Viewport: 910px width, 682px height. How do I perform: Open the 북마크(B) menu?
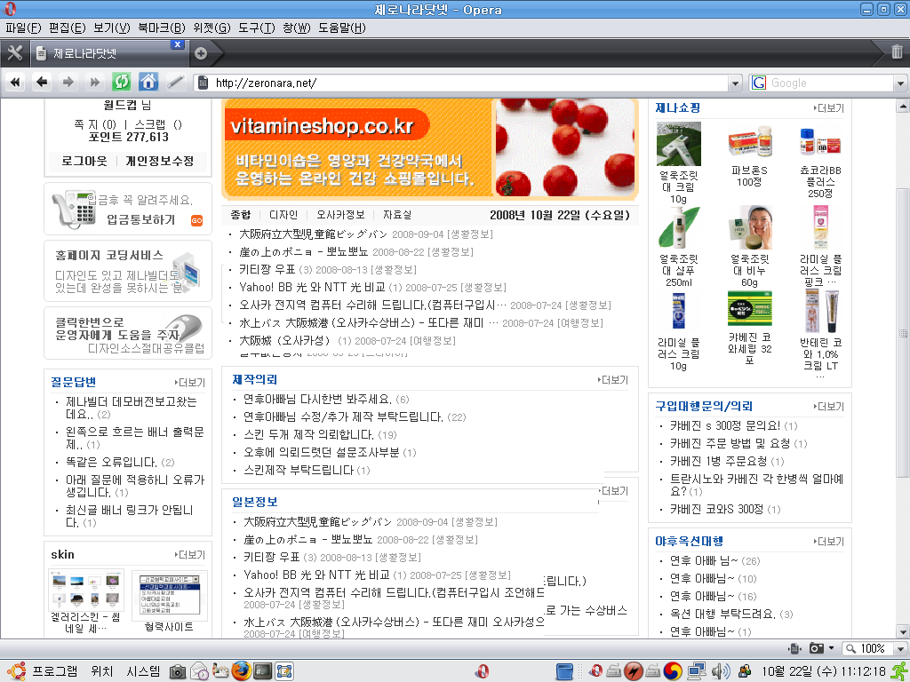(161, 28)
